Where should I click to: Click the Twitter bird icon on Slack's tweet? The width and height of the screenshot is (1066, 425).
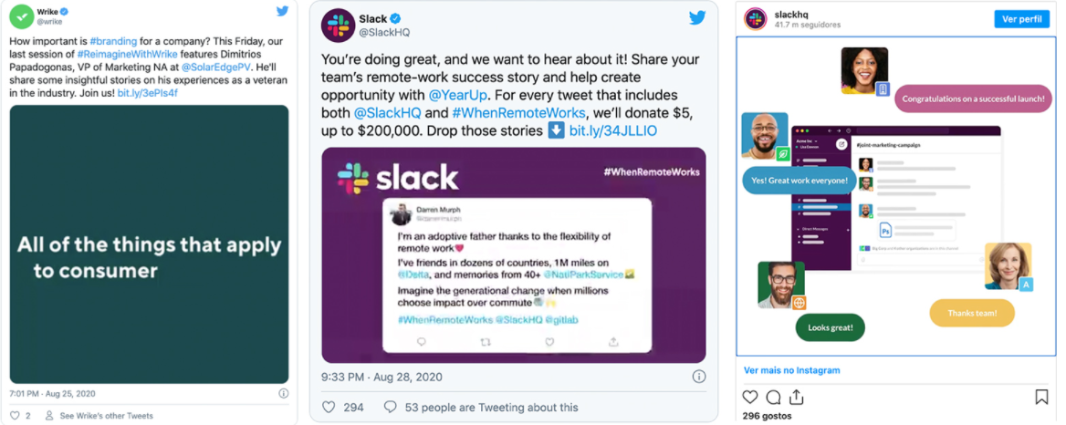click(697, 18)
